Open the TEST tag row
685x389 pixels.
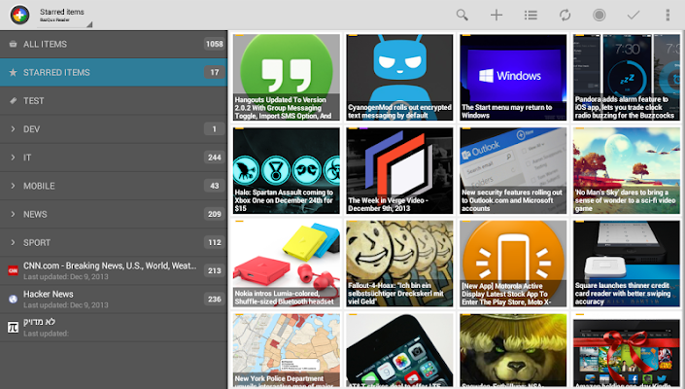pos(114,100)
